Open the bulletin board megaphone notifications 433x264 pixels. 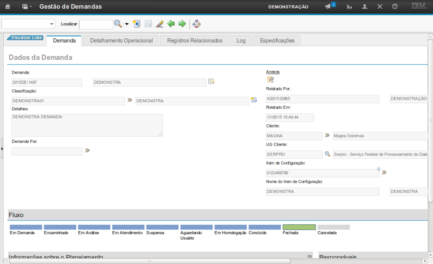(328, 7)
